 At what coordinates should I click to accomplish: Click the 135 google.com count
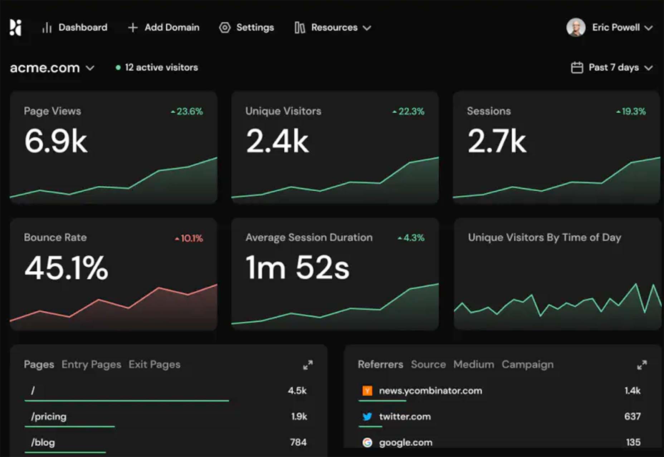[x=633, y=442]
